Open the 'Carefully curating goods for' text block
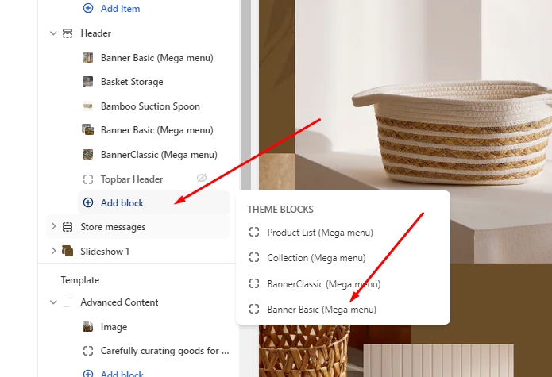Screen dimensions: 552x377 pos(164,351)
